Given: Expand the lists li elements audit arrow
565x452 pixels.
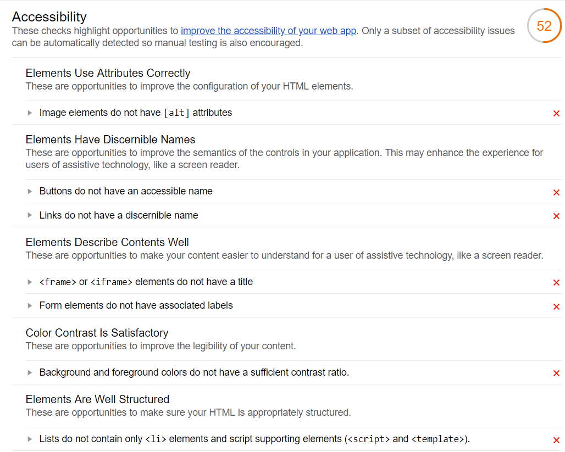Looking at the screenshot, I should click(x=30, y=439).
